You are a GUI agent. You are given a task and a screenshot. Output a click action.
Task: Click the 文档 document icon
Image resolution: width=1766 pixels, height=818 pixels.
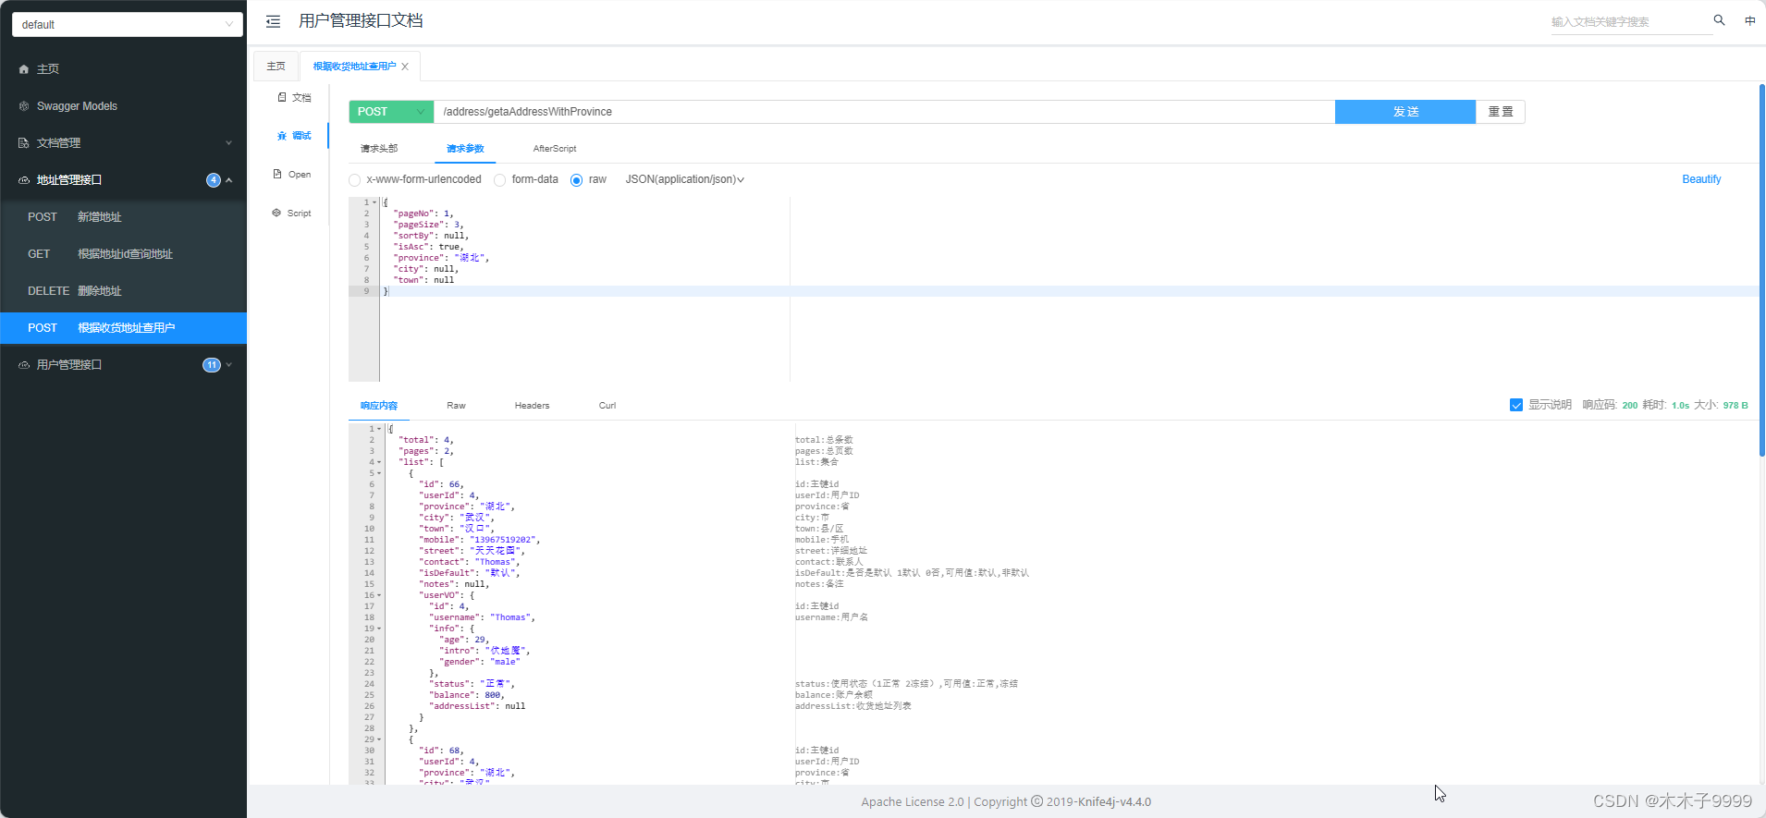coord(282,97)
